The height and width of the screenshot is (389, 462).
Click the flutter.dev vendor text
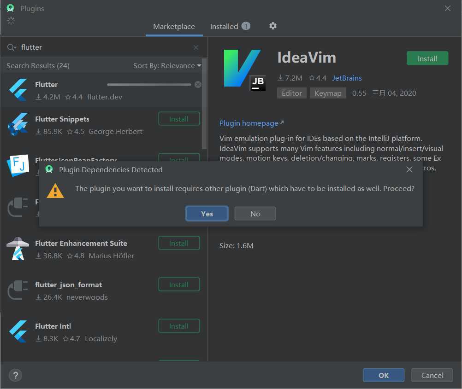pyautogui.click(x=105, y=97)
